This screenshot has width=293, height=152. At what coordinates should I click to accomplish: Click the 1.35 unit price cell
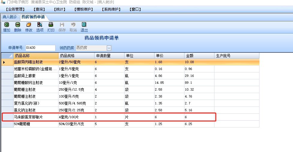click(169, 103)
